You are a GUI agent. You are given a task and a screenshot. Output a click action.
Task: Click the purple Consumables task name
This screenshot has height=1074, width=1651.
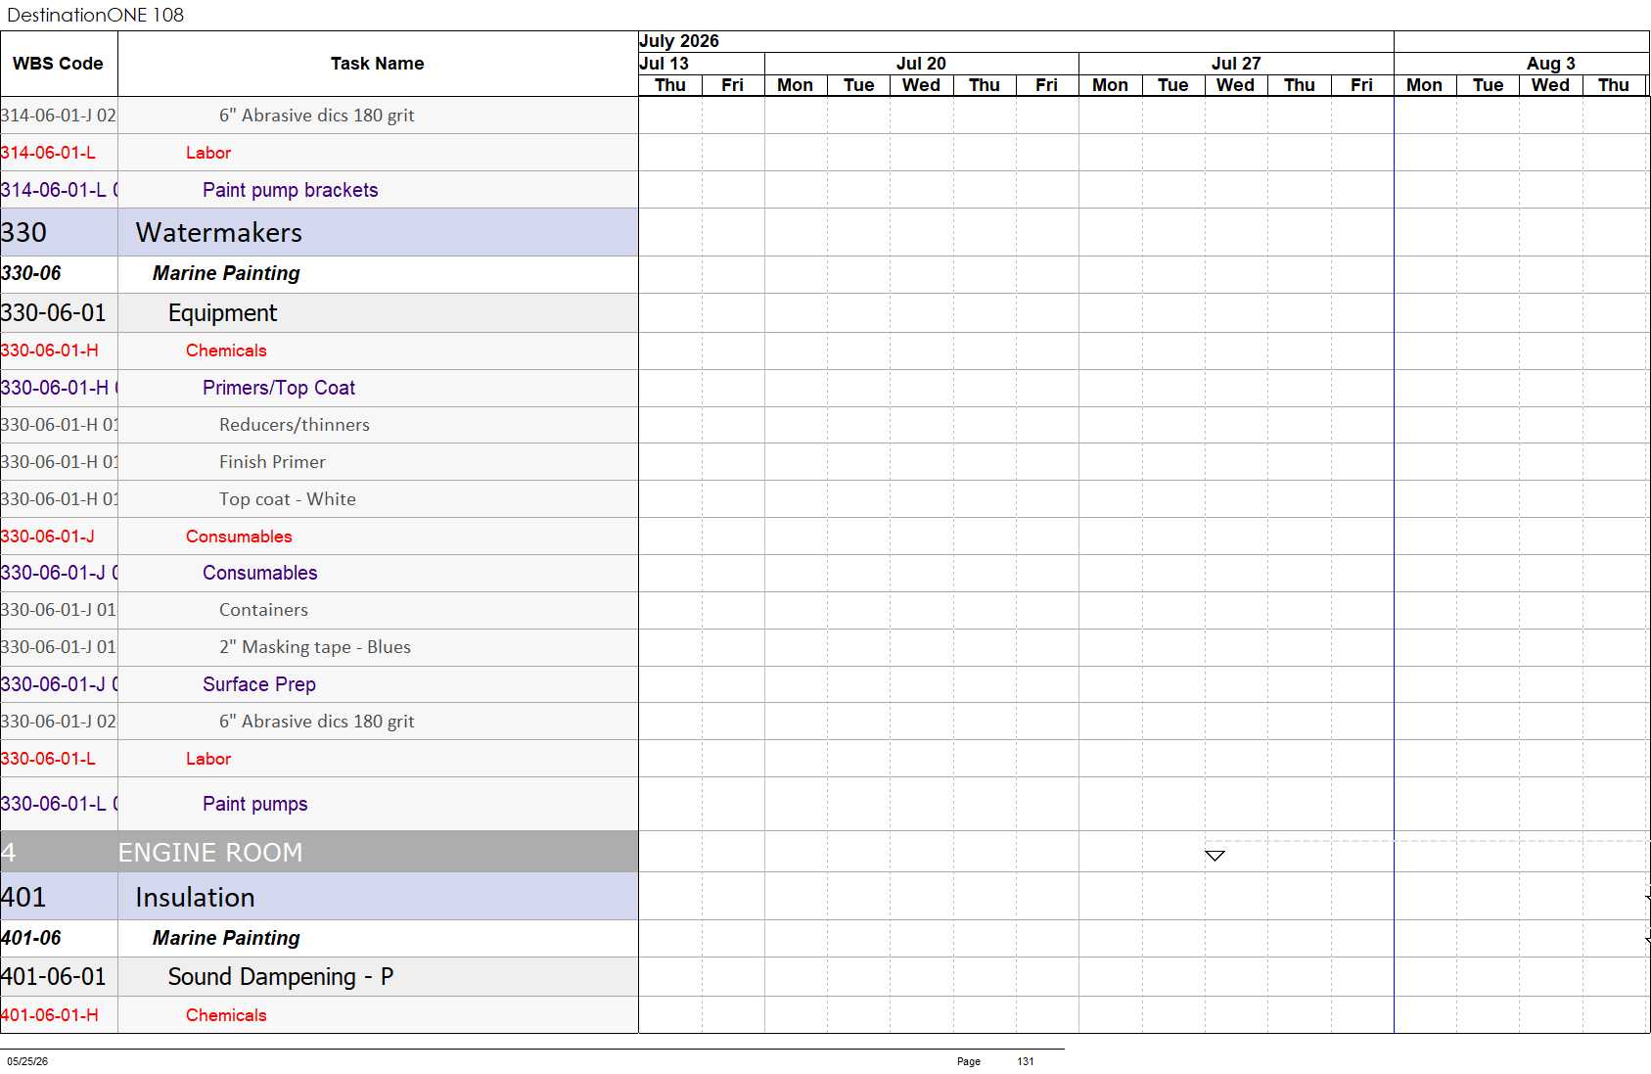[x=259, y=573]
